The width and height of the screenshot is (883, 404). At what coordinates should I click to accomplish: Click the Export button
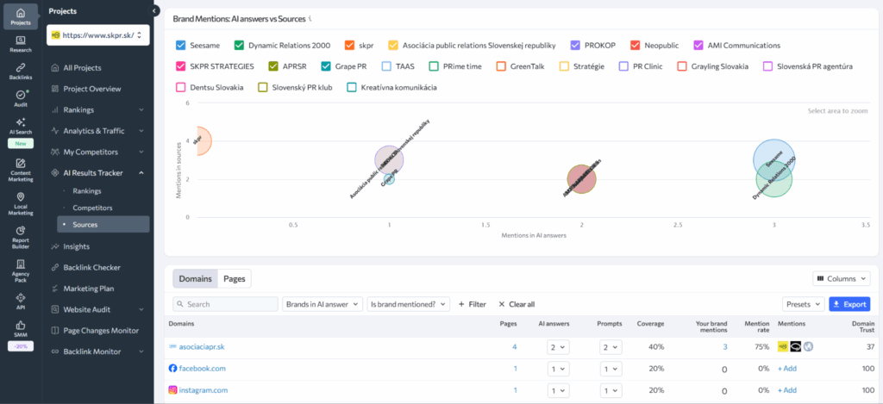849,304
